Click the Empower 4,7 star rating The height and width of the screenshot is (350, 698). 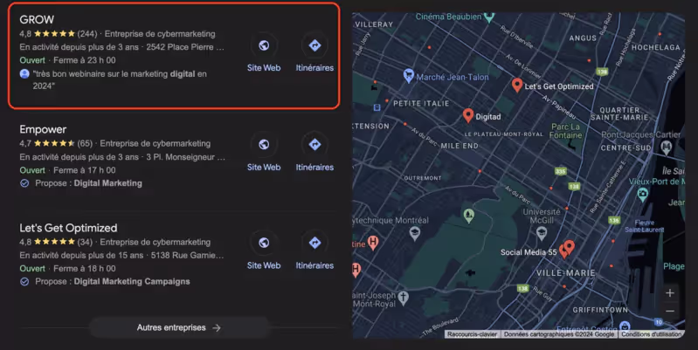click(x=56, y=144)
